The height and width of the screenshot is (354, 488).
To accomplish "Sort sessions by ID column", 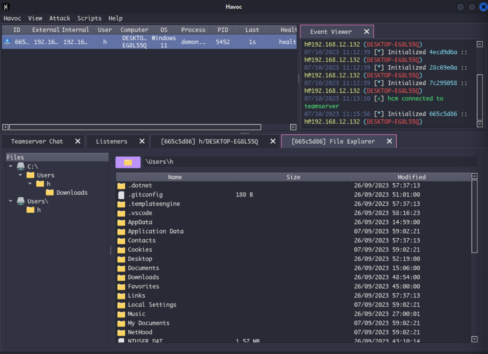I will click(17, 30).
